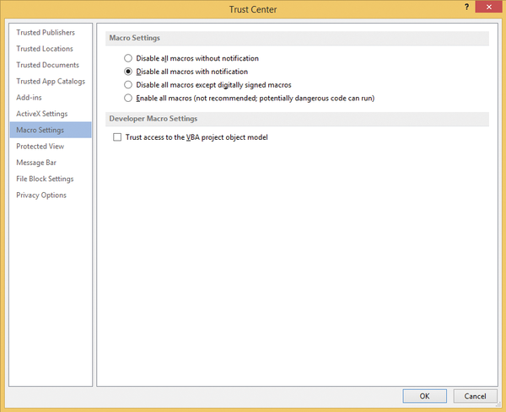This screenshot has height=412, width=506.
Task: Click the Developer Macro Settings heading
Action: coord(153,119)
